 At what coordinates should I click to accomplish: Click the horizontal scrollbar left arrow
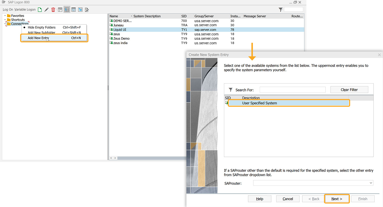(x=111, y=158)
